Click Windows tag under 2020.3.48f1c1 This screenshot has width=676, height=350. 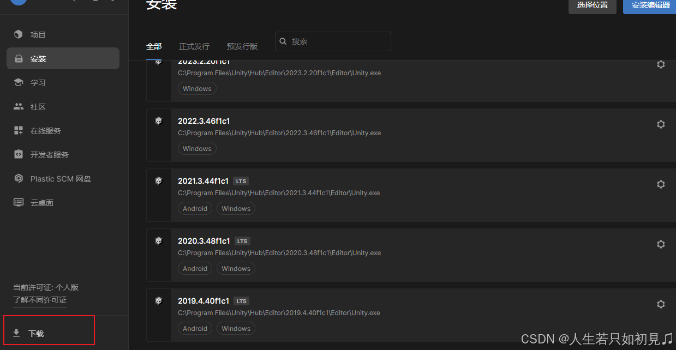(236, 268)
